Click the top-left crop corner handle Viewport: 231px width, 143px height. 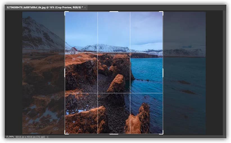pos(66,13)
